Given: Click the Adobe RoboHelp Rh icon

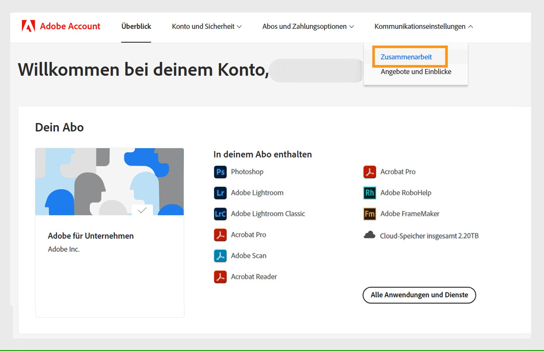Looking at the screenshot, I should [370, 193].
